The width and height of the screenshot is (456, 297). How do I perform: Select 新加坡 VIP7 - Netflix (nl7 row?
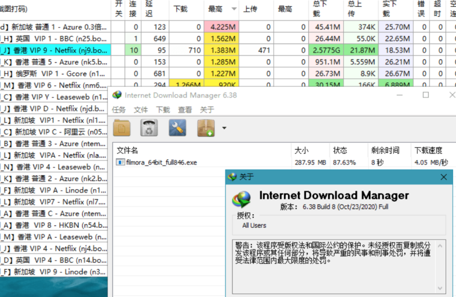[x=54, y=202]
